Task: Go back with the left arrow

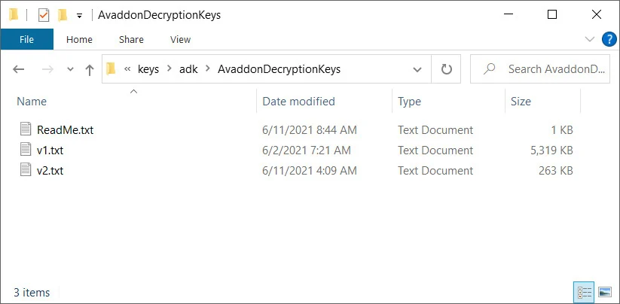Action: [x=19, y=69]
